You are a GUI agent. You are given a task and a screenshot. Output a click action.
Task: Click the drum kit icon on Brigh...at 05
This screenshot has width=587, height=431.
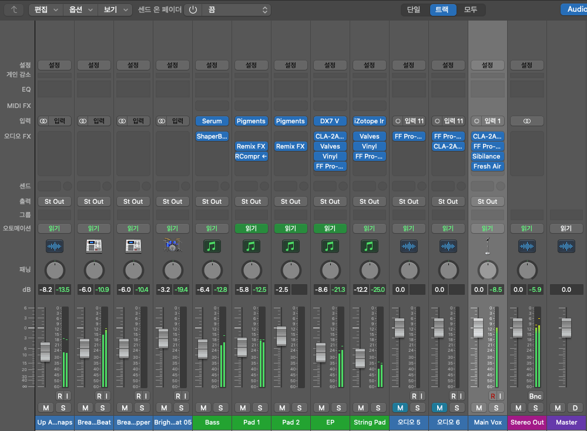tap(172, 245)
